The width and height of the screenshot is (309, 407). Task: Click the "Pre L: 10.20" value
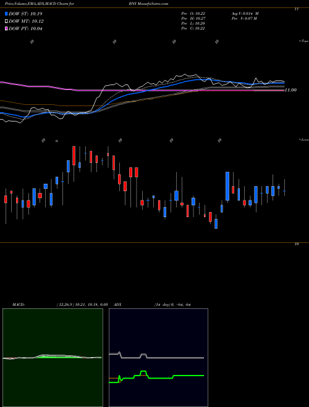[x=193, y=23]
